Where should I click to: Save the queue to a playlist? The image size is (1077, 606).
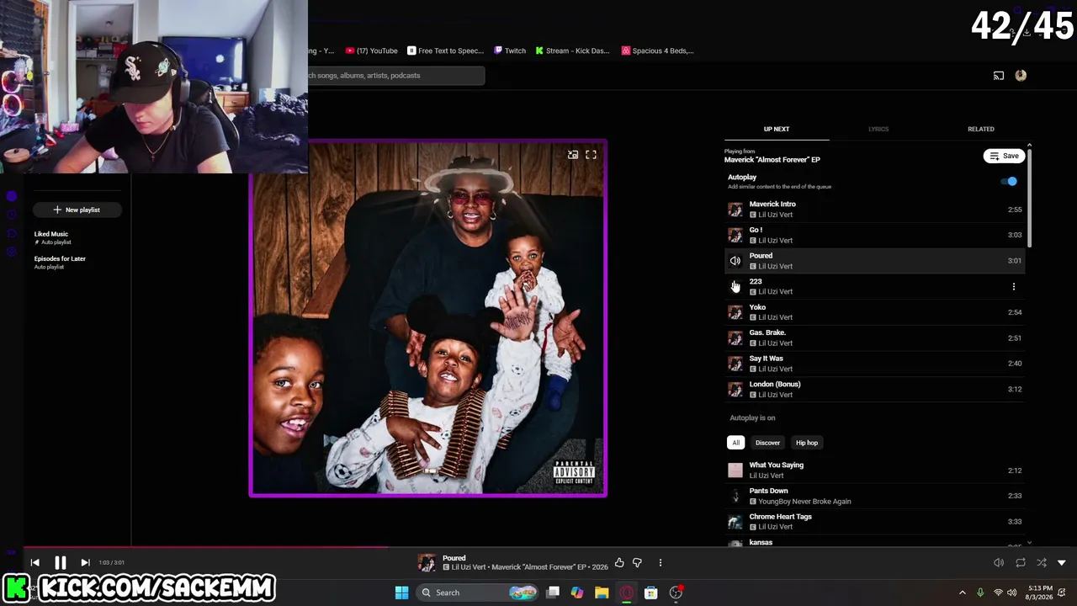[1004, 156]
